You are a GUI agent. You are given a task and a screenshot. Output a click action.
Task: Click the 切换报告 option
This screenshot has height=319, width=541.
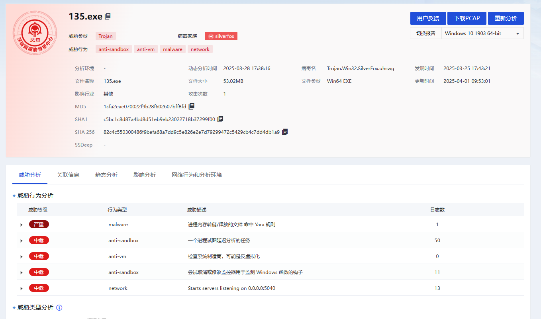point(425,33)
